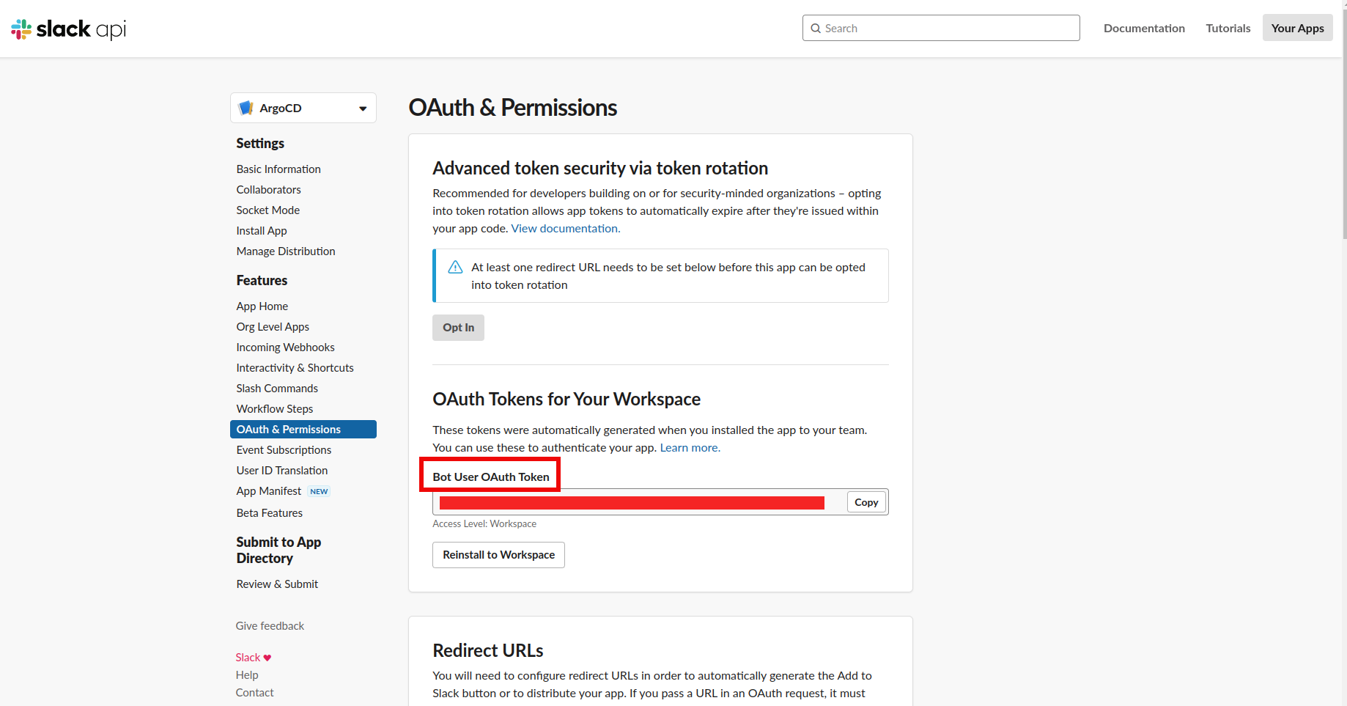Click the Advanced token security heading
Image resolution: width=1347 pixels, height=706 pixels.
click(600, 168)
